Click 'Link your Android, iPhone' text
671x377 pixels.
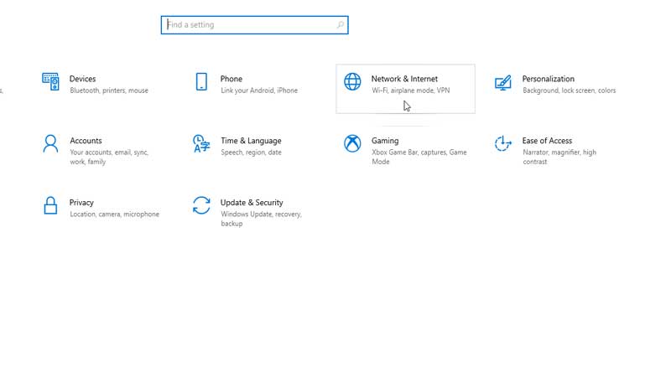click(259, 90)
